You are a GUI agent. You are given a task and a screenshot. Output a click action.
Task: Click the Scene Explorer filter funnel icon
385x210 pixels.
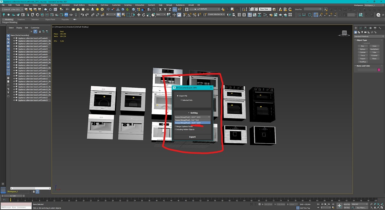[35, 31]
